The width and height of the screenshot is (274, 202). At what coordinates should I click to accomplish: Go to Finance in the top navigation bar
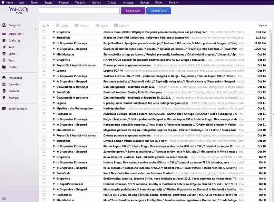pos(64,3)
